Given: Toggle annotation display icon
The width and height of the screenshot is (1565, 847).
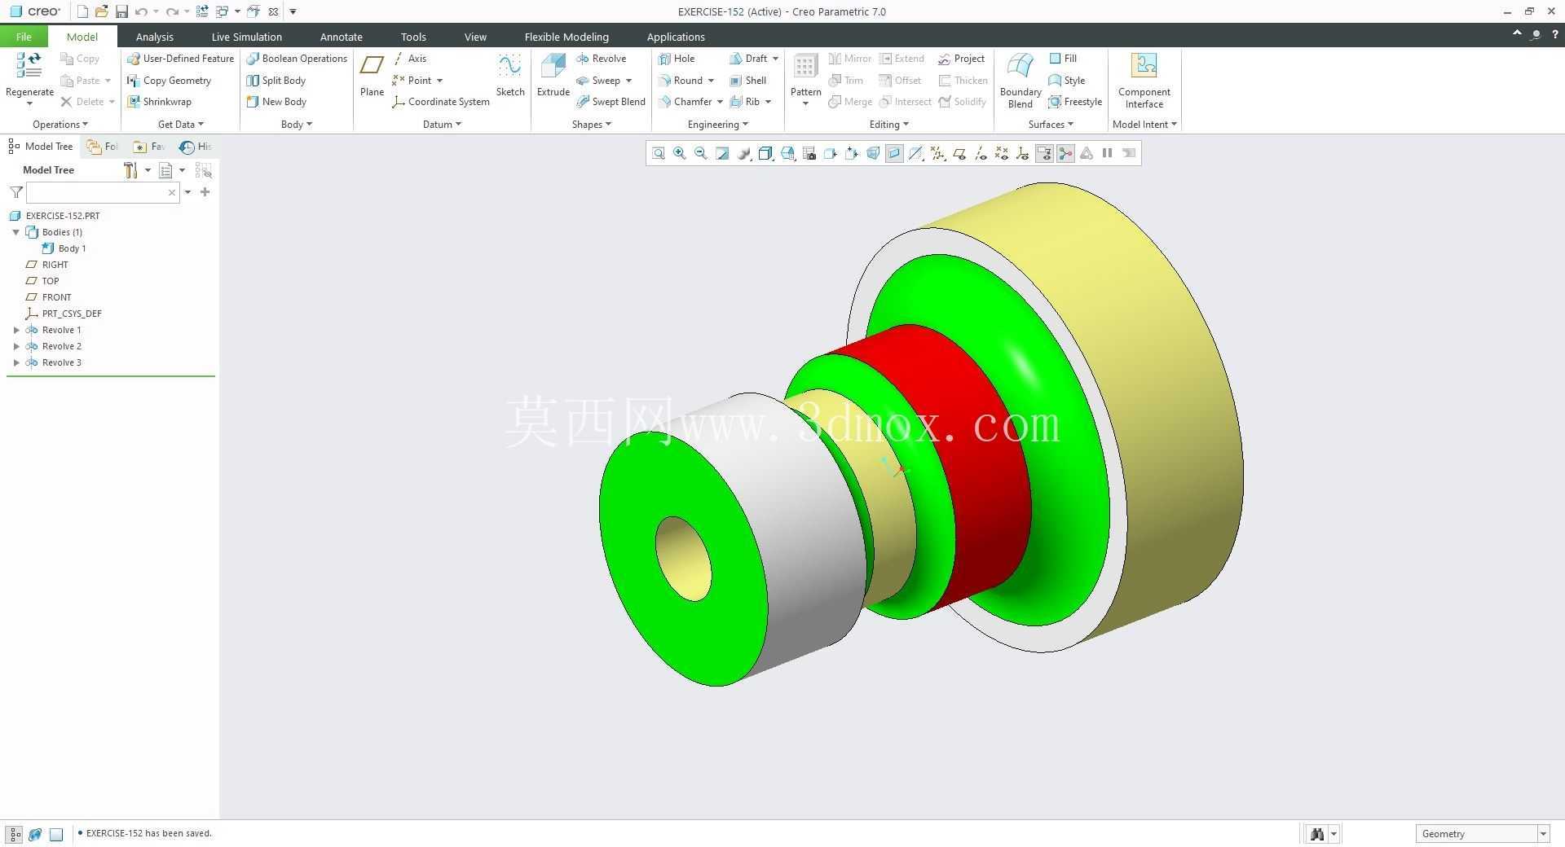Looking at the screenshot, I should point(1044,153).
